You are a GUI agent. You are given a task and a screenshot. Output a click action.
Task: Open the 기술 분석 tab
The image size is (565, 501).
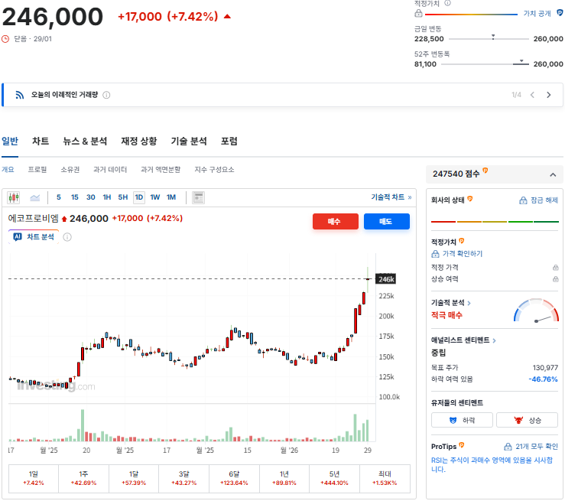click(x=189, y=141)
